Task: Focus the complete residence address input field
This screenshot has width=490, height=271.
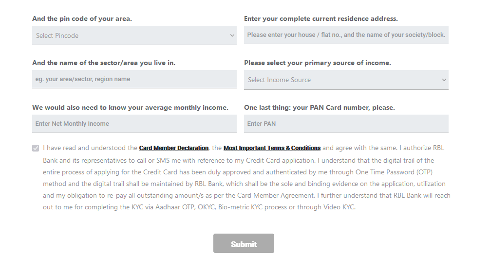Action: click(x=346, y=35)
